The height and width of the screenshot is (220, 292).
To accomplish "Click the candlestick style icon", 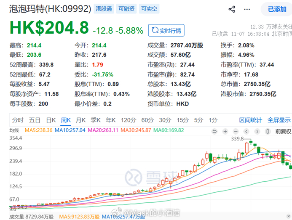I will (268, 132).
